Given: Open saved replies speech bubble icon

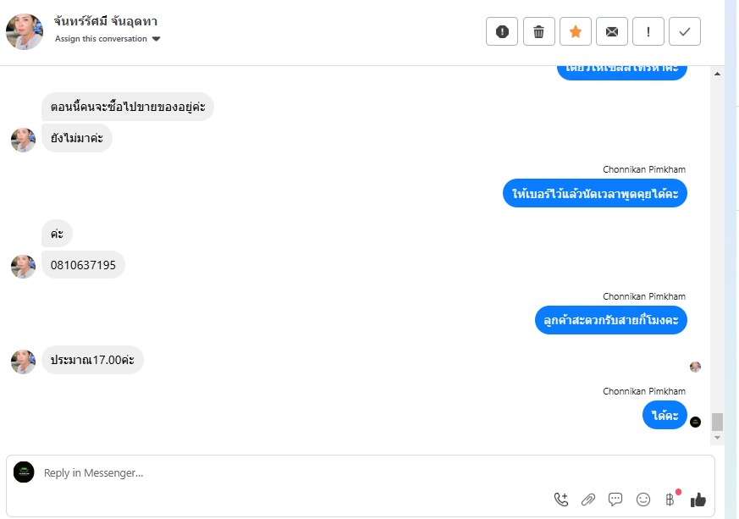Looking at the screenshot, I should 615,500.
